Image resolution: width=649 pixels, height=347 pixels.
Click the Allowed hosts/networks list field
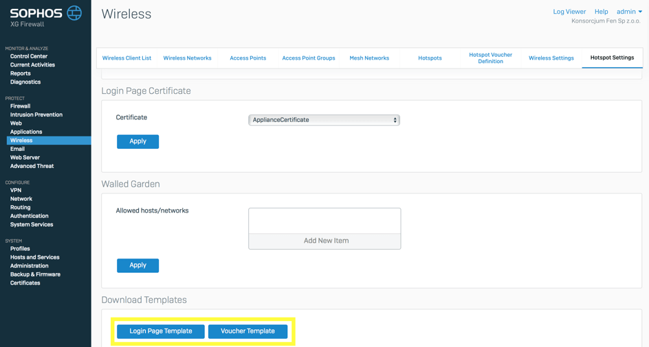324,221
